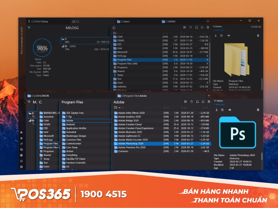Click the history clock icon in sidebar
Screen dimensions: 278x208
tap(22, 161)
